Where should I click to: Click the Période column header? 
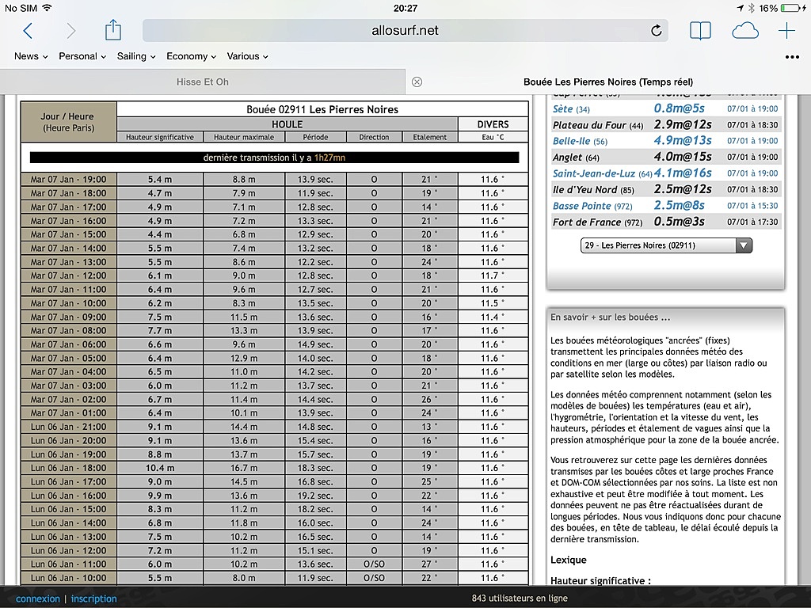point(315,137)
